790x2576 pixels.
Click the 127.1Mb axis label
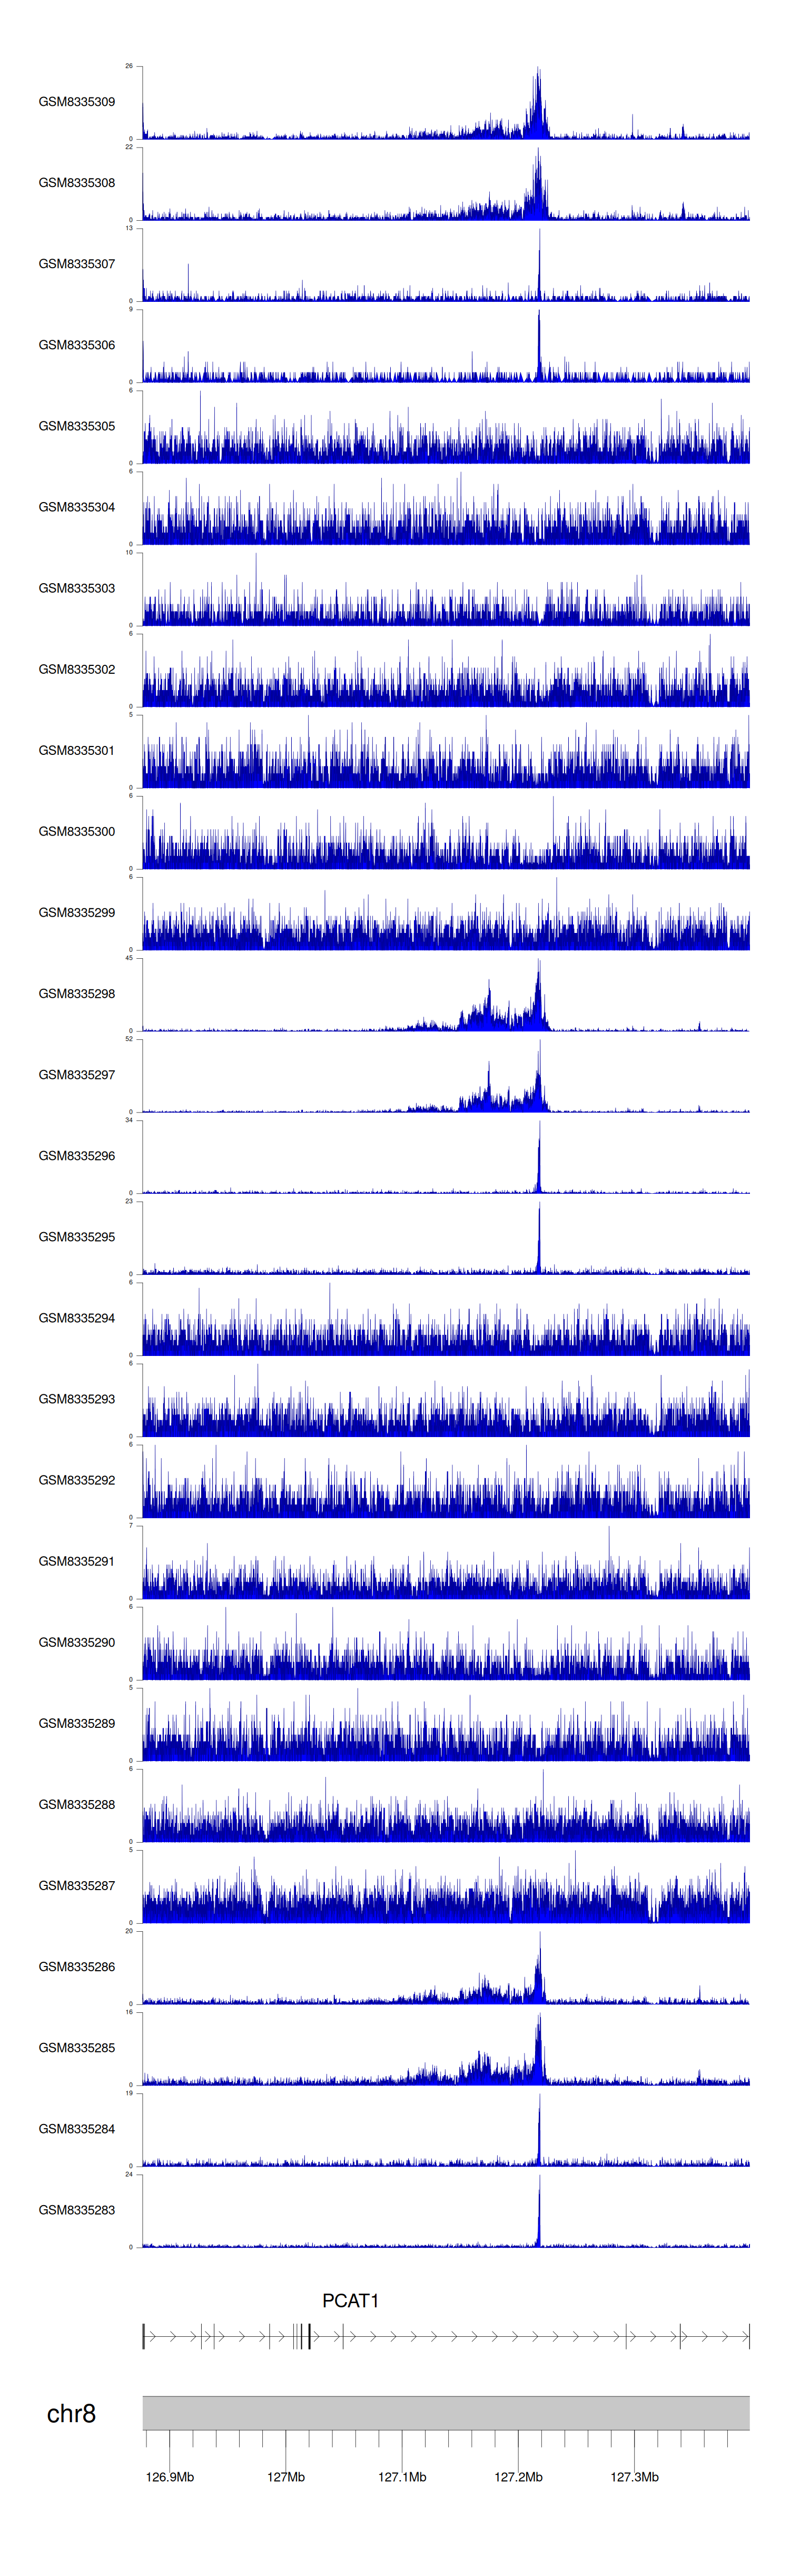point(402,2477)
